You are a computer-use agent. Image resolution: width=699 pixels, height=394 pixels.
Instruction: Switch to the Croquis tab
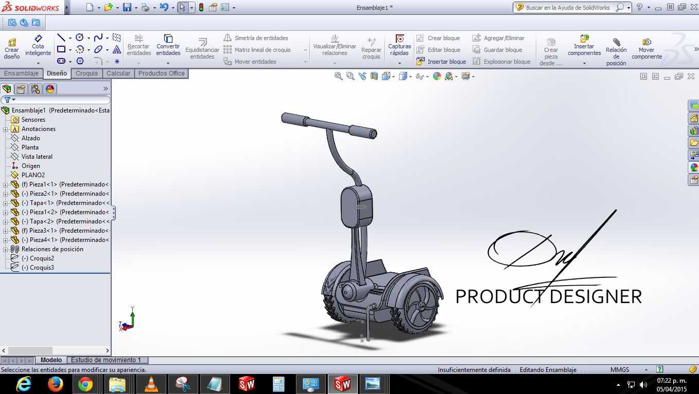coord(86,73)
